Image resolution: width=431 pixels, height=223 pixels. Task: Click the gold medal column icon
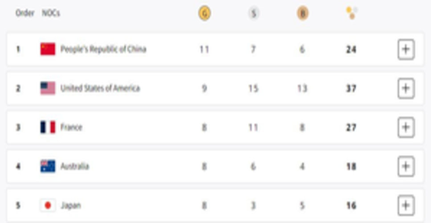pyautogui.click(x=204, y=13)
